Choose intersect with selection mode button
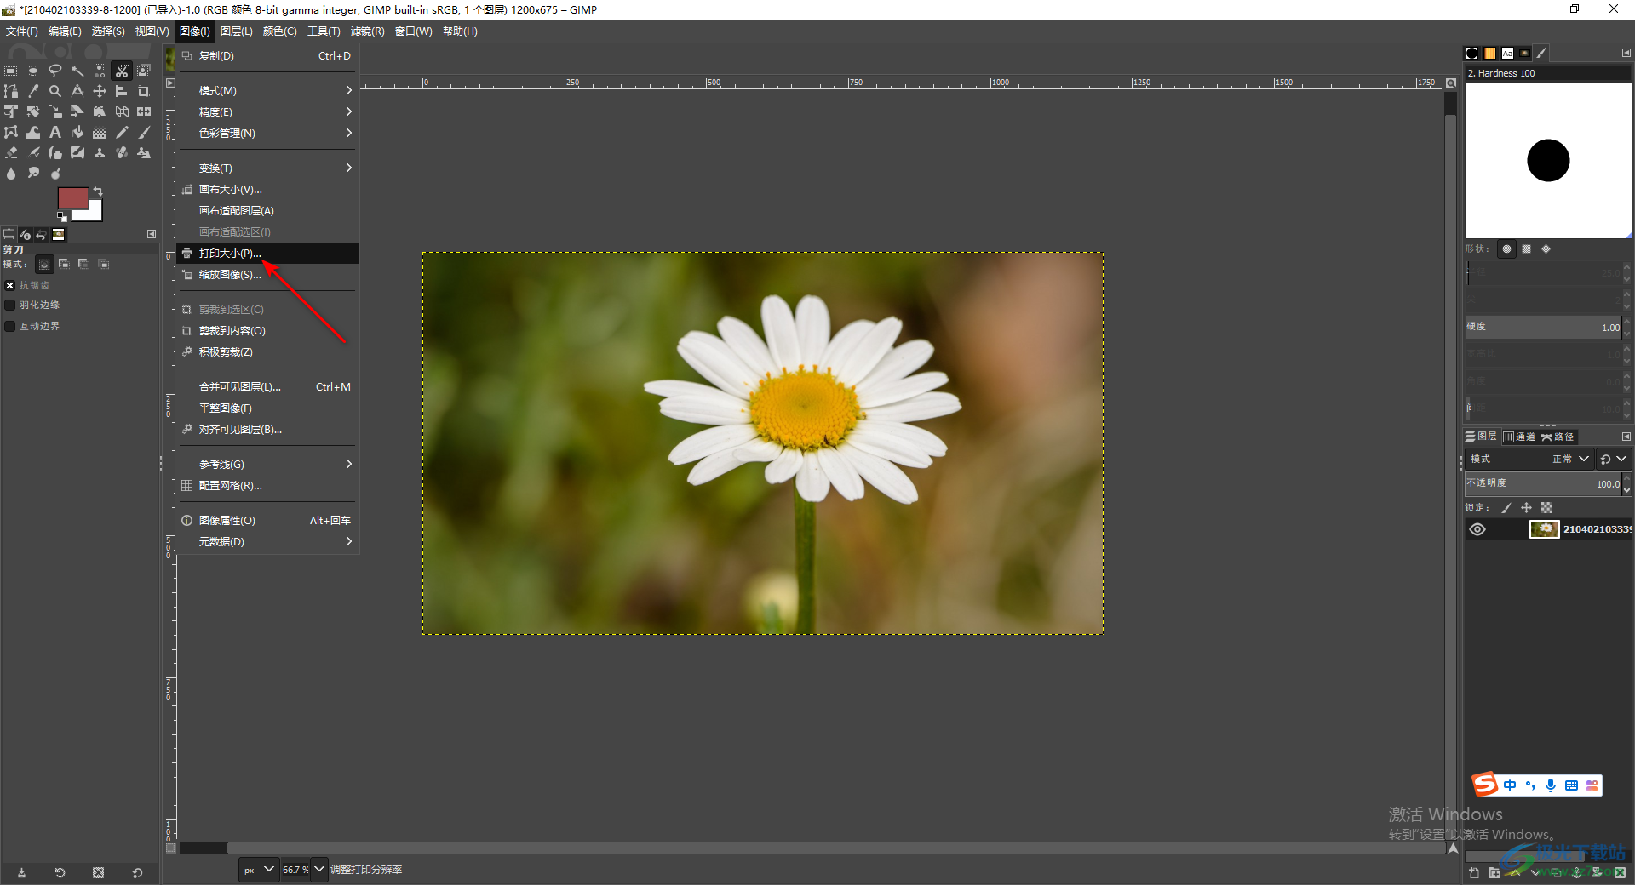1635x885 pixels. [103, 264]
